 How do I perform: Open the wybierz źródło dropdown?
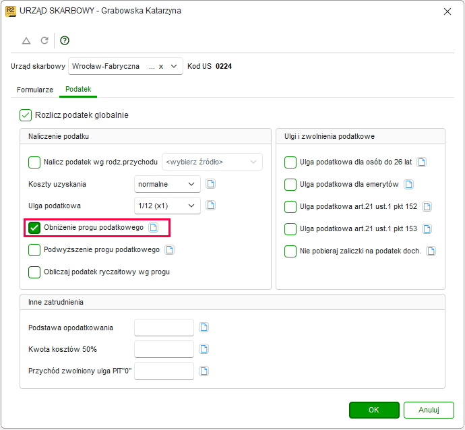212,162
